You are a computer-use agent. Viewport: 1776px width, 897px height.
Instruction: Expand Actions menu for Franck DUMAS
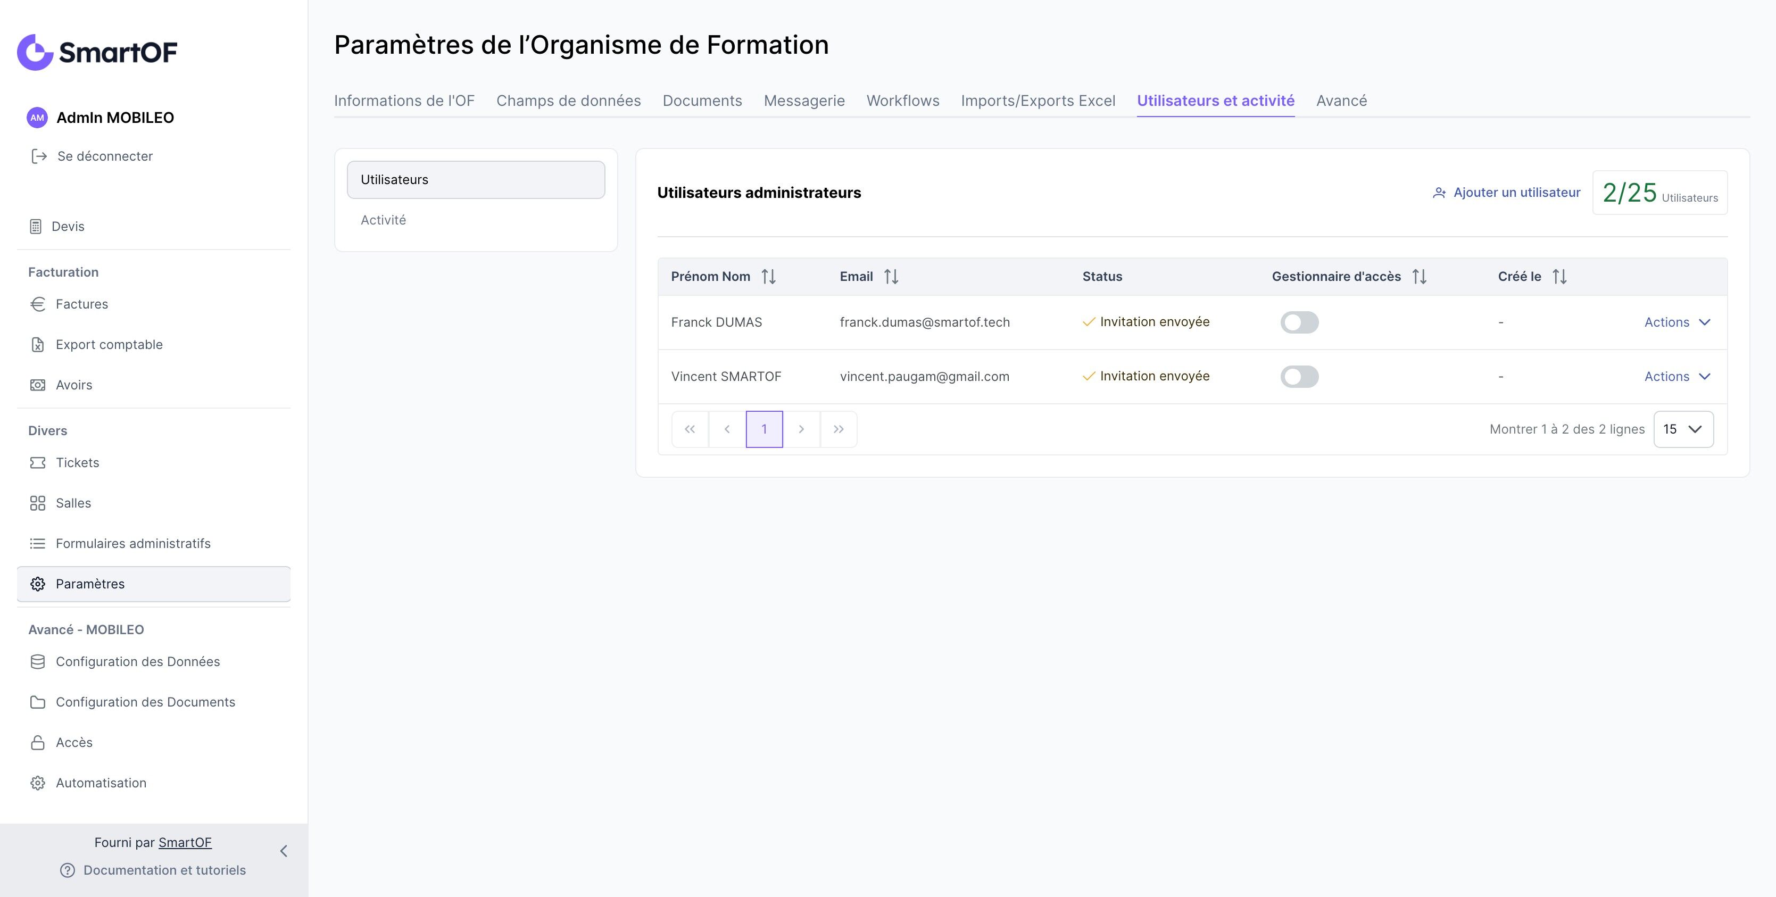[1677, 322]
